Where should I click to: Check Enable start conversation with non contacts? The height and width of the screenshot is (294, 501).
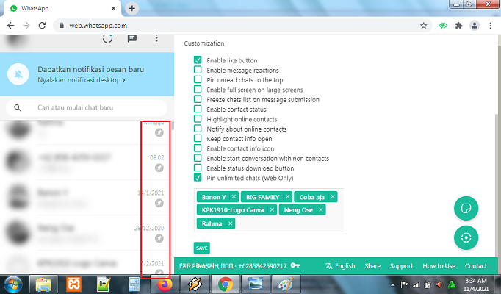click(x=198, y=158)
